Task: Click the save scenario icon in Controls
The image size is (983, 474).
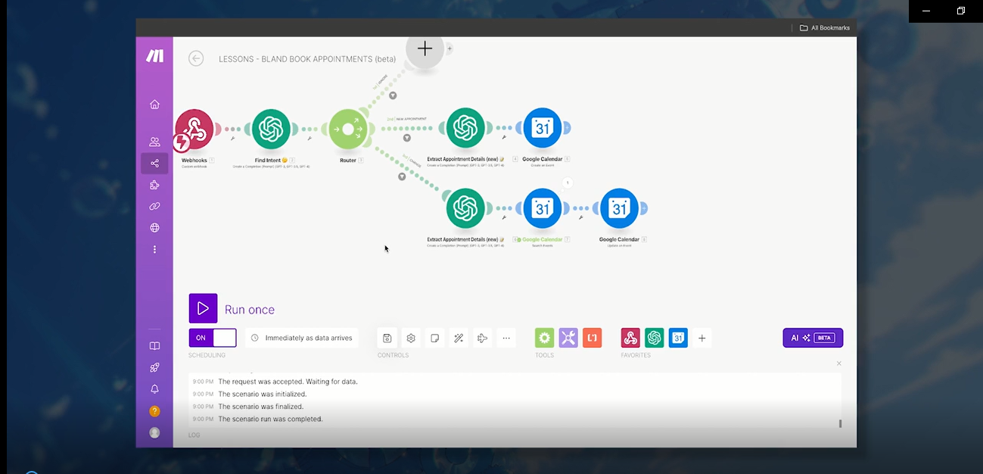Action: (387, 338)
